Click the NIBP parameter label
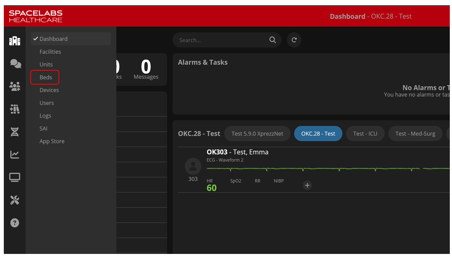This screenshot has width=452, height=258. (279, 181)
